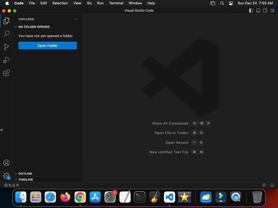
Task: Click 'Open Recent' text
Action: [177, 142]
